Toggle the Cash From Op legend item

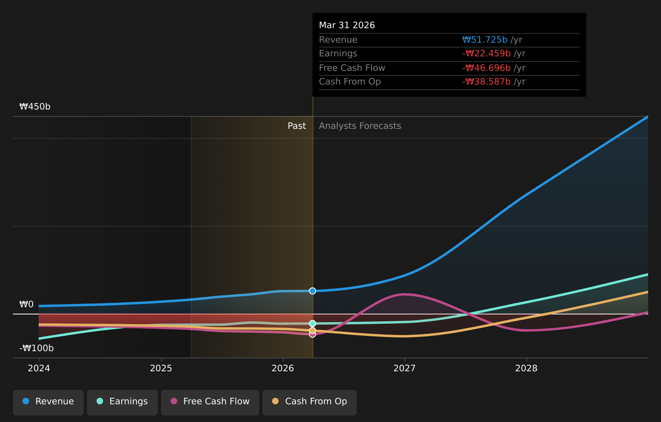[310, 402]
